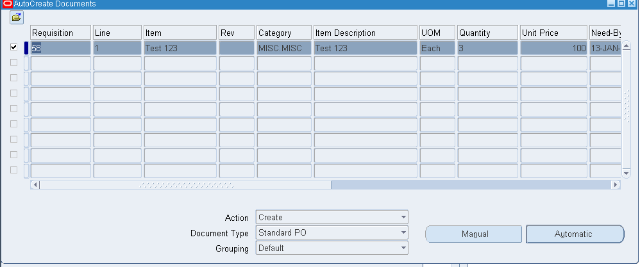The width and height of the screenshot is (640, 267).
Task: Click the Line column header
Action: 117,33
